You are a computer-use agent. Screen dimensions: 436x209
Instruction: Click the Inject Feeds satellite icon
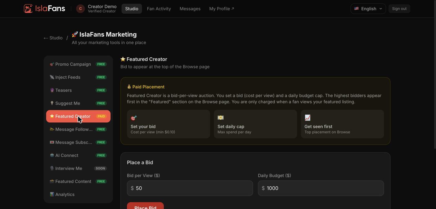(52, 77)
